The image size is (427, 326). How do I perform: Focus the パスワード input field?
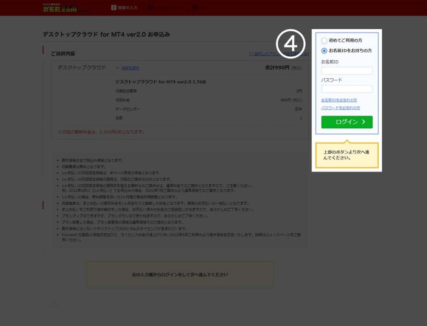coord(347,89)
